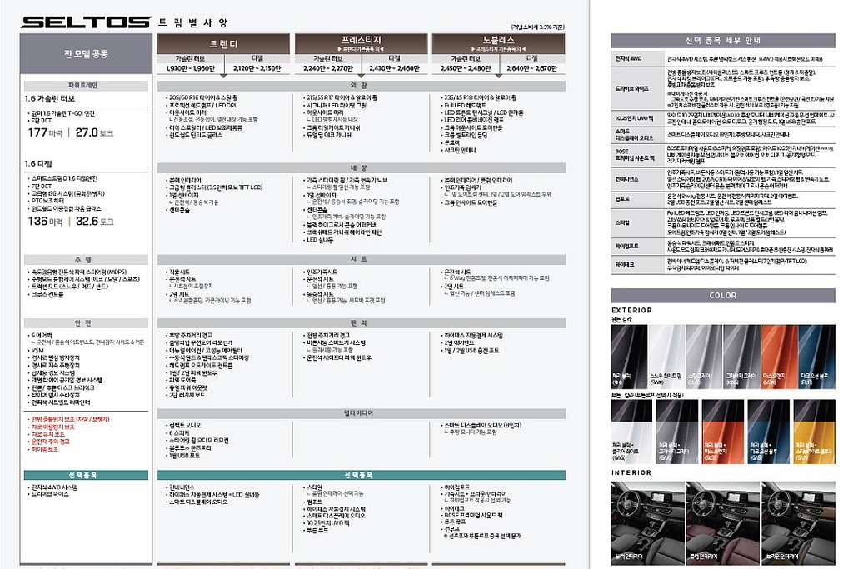Click price 1,930만 ~ 1,960만
Viewport: 853px width, 569px height.
[x=191, y=68]
